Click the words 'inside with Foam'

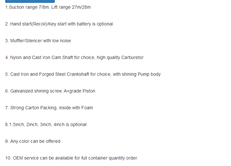[76, 108]
